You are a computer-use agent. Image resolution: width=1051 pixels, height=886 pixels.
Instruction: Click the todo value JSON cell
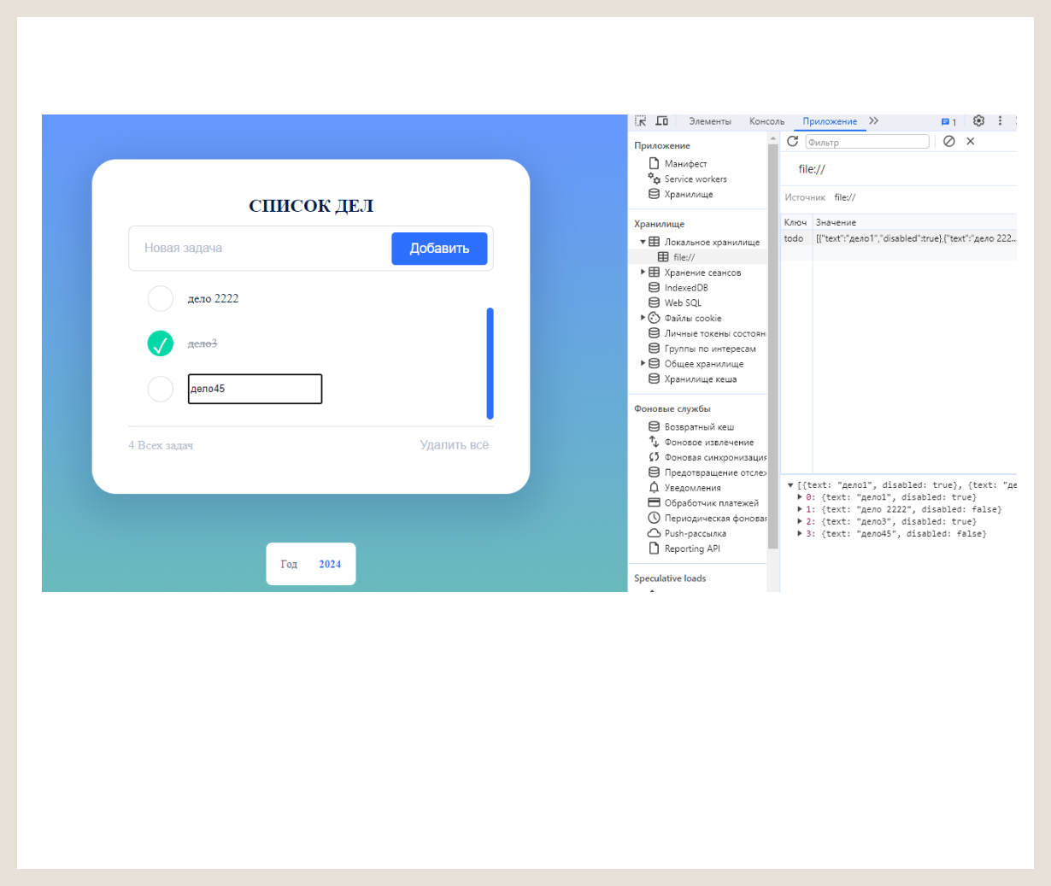(915, 238)
